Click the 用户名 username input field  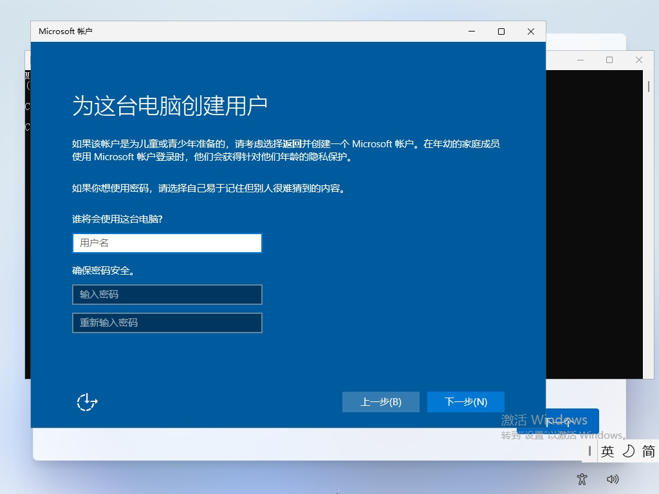[167, 242]
